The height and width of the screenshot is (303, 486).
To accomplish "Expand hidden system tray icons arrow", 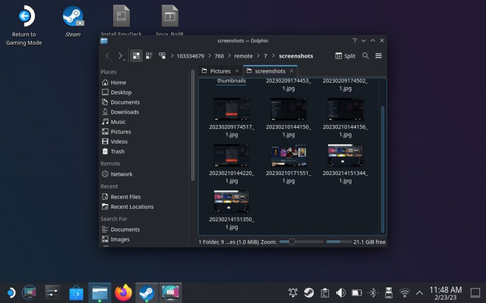I will pyautogui.click(x=419, y=292).
